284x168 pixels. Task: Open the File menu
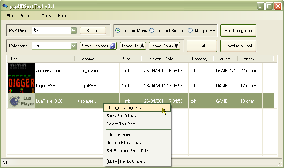click(10, 16)
